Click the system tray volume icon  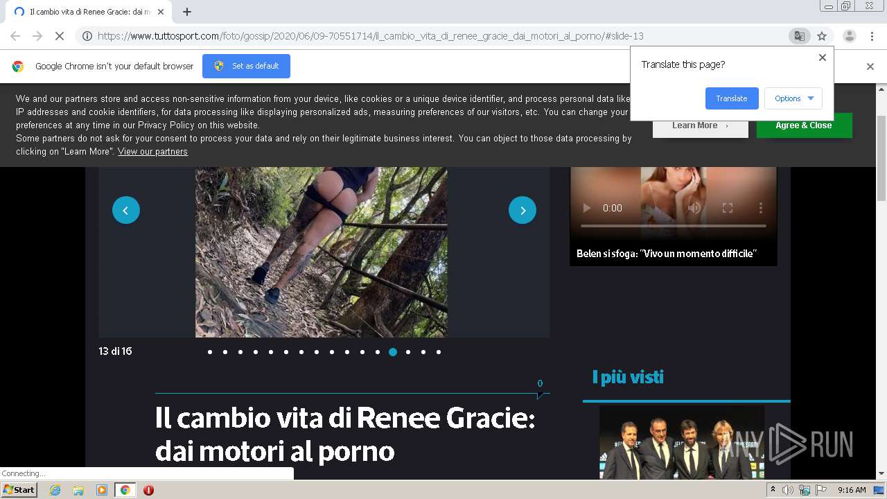[x=788, y=490]
